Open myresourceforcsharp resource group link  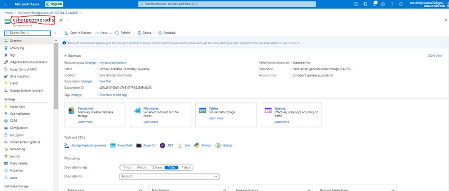(x=113, y=63)
